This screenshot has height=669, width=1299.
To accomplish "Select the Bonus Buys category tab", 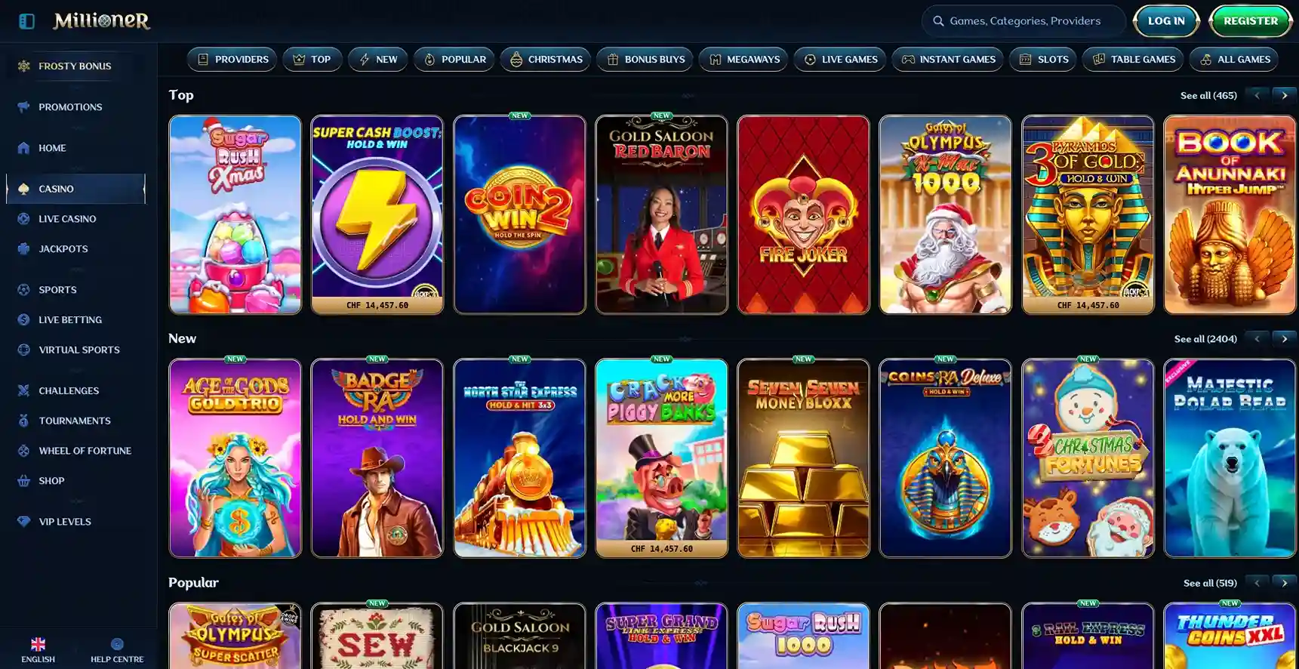I will [645, 59].
